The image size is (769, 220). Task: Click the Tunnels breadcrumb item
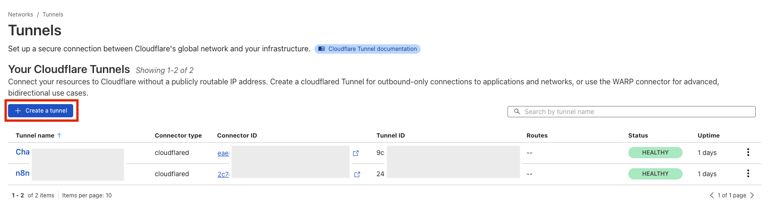coord(53,15)
